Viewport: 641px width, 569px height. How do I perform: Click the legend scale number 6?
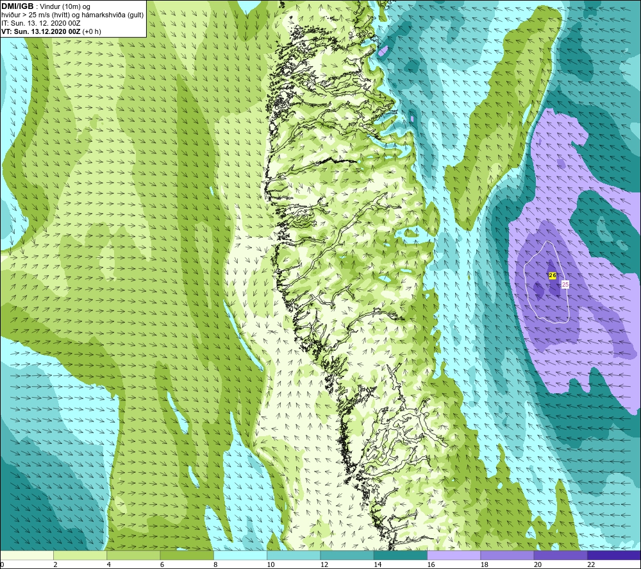click(162, 565)
